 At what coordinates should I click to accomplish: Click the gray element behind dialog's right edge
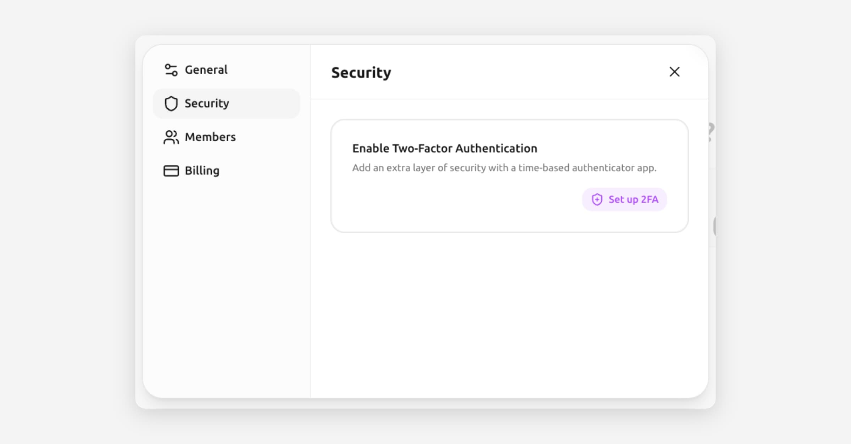pyautogui.click(x=714, y=226)
